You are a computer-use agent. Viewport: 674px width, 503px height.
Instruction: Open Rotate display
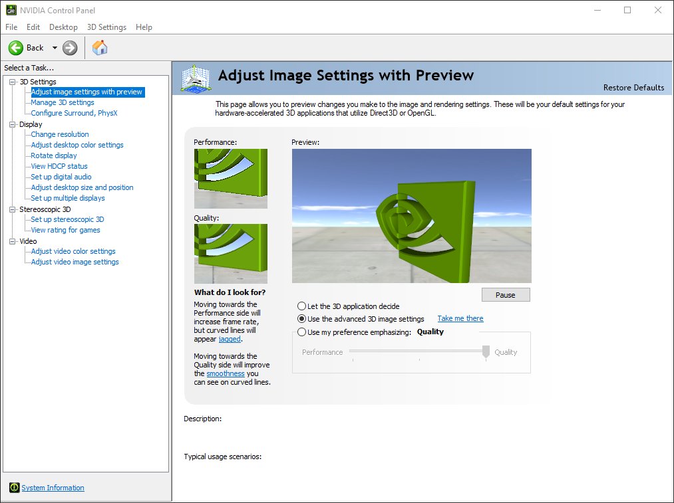coord(54,155)
